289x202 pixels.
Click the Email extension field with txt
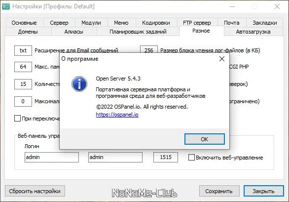click(23, 50)
